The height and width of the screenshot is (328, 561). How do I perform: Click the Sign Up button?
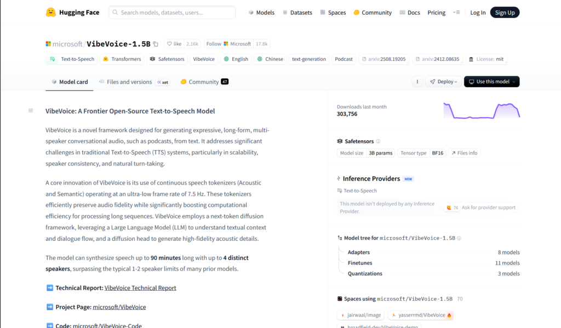coord(505,13)
